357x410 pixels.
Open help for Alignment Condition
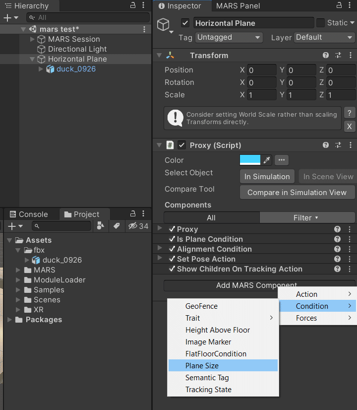click(x=337, y=249)
